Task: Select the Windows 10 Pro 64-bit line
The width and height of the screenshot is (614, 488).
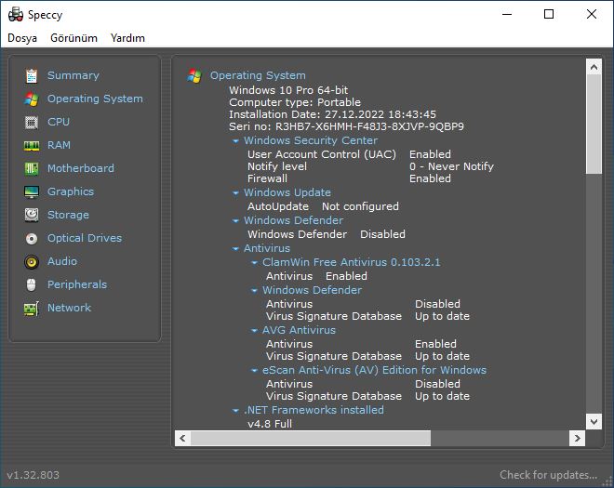Action: (x=288, y=90)
